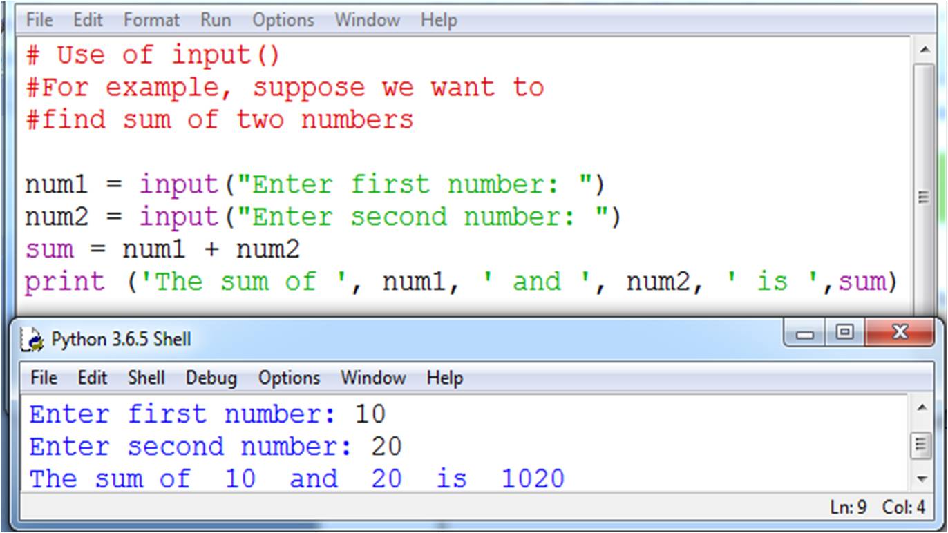Click the 'Col: 4' status bar indicator
Image resolution: width=948 pixels, height=533 pixels.
point(903,507)
